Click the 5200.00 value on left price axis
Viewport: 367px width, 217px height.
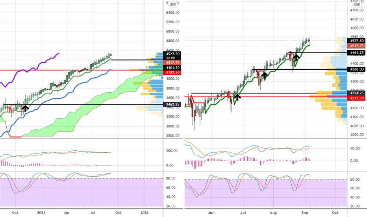173,22
